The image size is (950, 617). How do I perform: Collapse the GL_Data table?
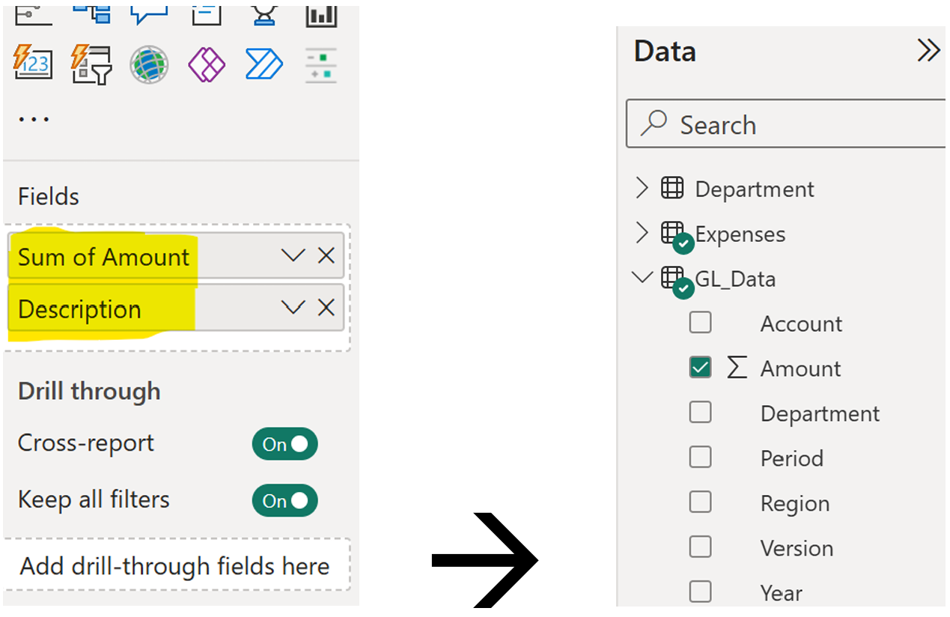point(642,278)
